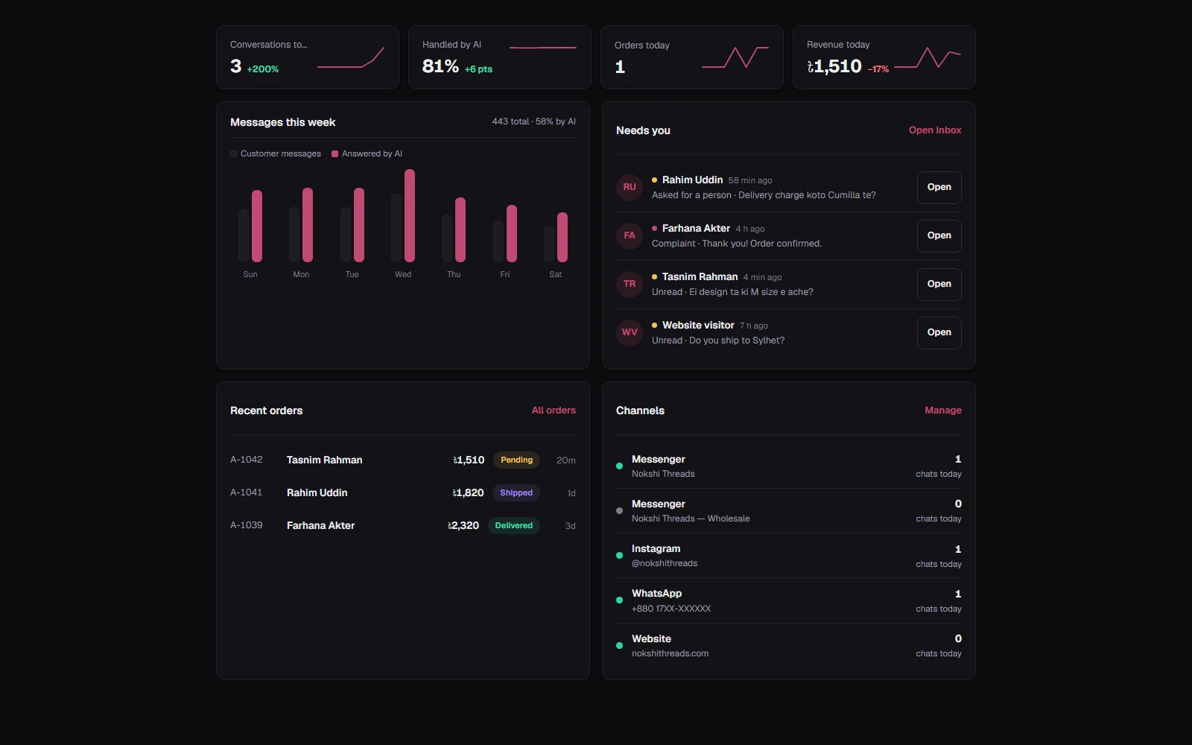Click the WV avatar for Website visitor
This screenshot has width=1192, height=745.
pyautogui.click(x=630, y=332)
